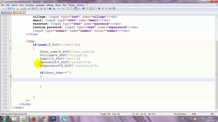Print the document using toolbar icon

point(24,8)
